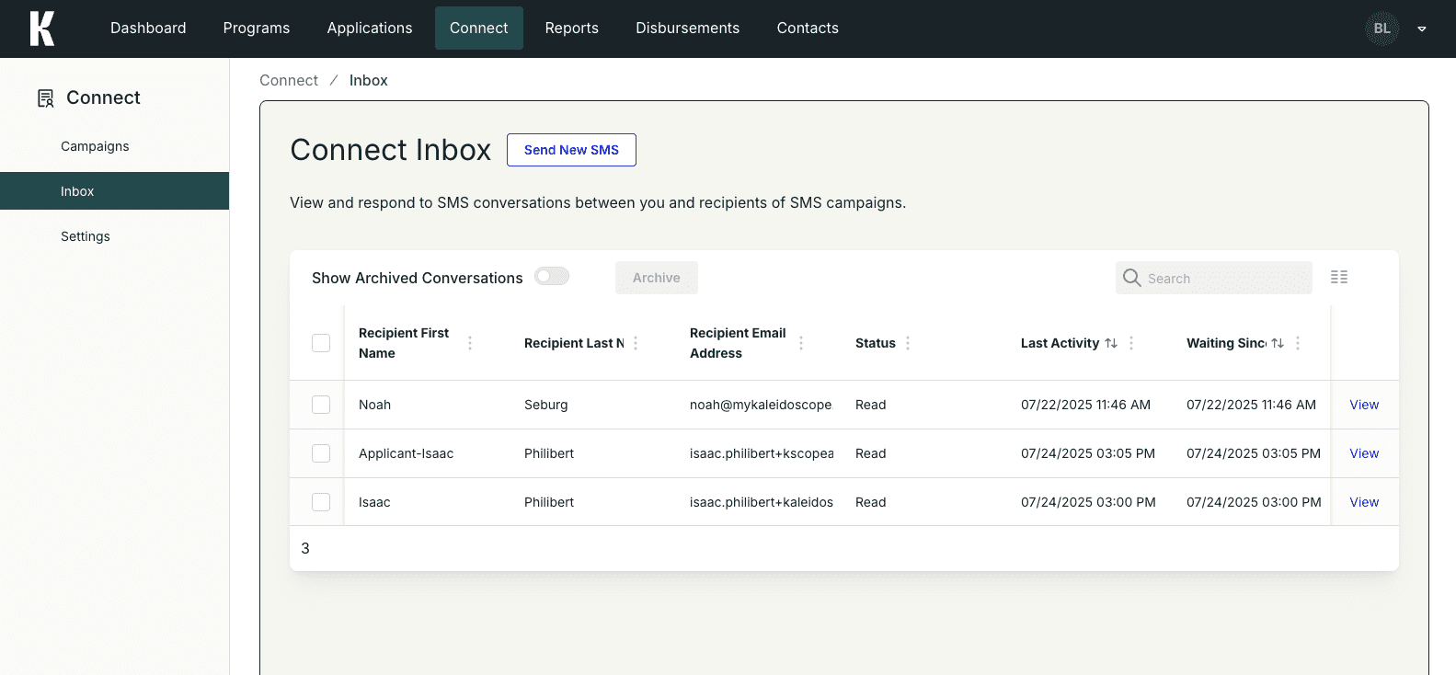Click the Kaleidoscope K logo
Viewport: 1456px width, 675px height.
[41, 29]
